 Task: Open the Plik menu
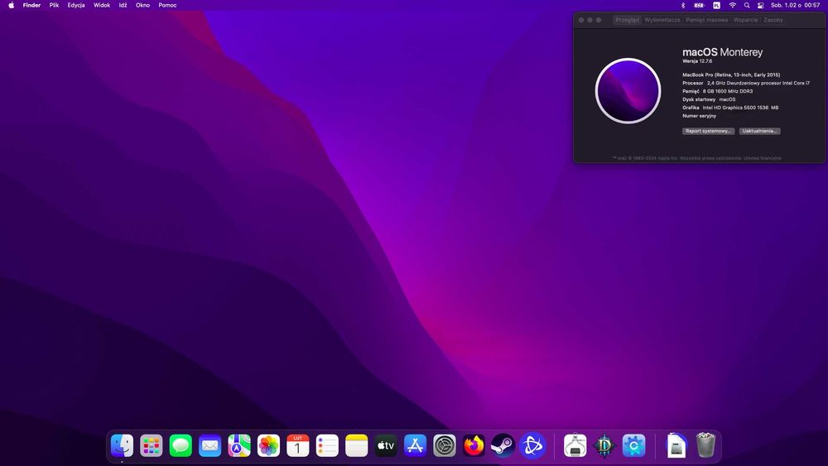[x=54, y=5]
